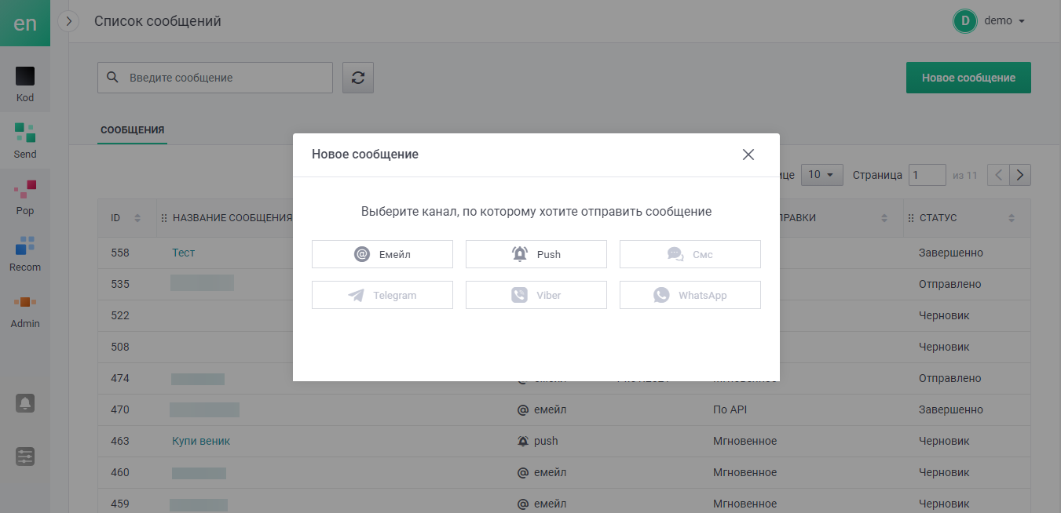The height and width of the screenshot is (513, 1061).
Task: Click the page number input field
Action: pyautogui.click(x=927, y=175)
